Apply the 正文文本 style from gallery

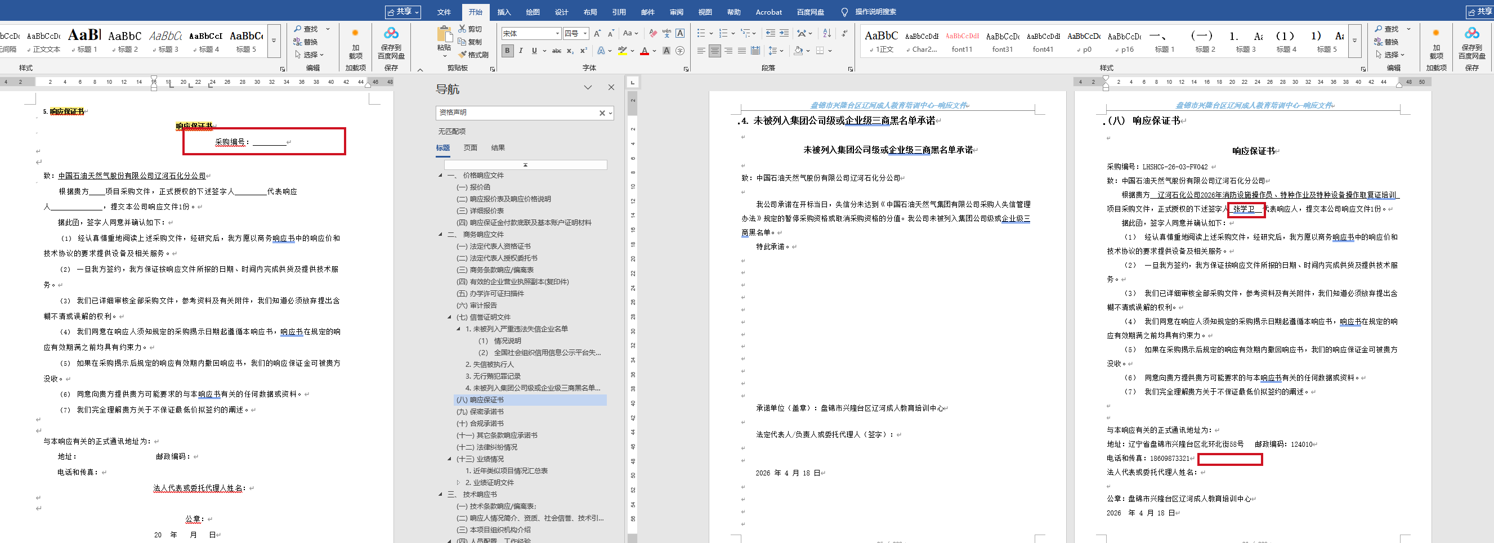[x=44, y=42]
